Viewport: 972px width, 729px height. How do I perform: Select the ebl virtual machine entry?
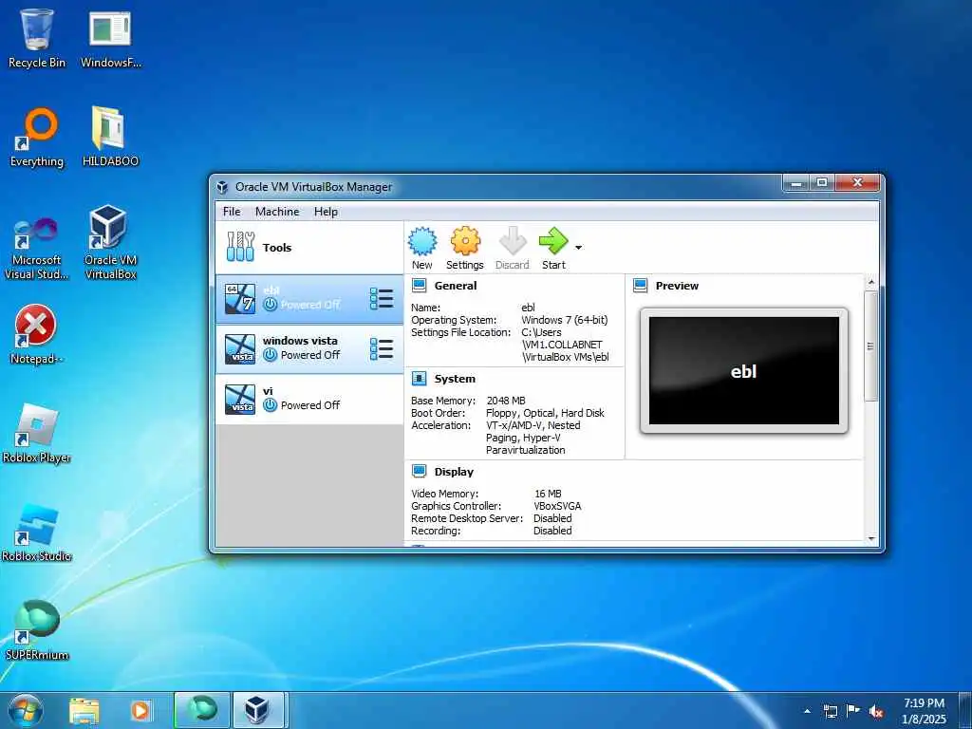pyautogui.click(x=309, y=299)
